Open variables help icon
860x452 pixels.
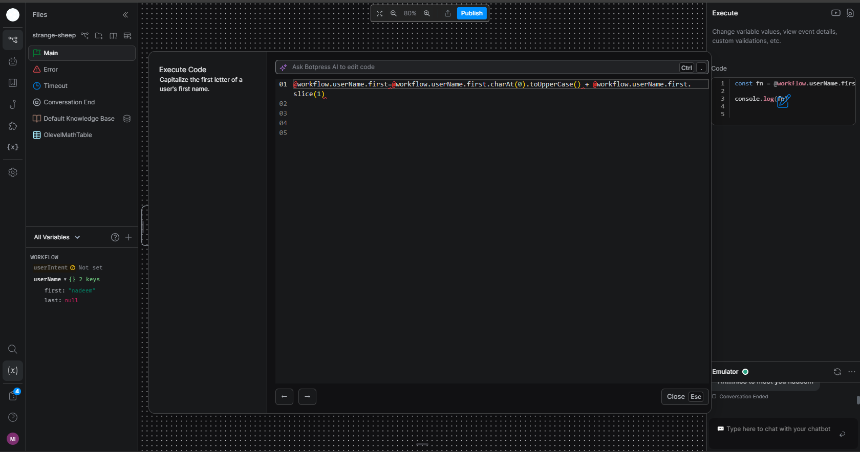pos(115,237)
